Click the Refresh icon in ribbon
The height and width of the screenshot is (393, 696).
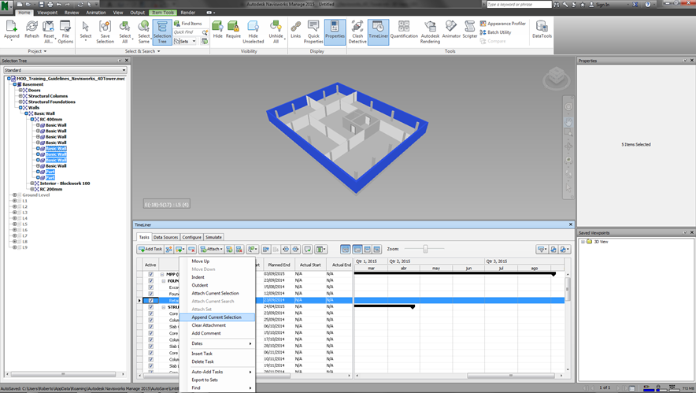[31, 31]
